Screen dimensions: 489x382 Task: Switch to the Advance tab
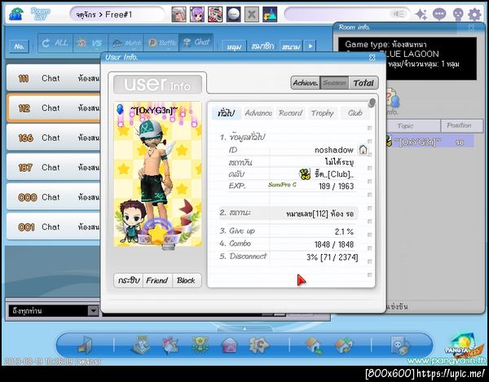pos(258,112)
